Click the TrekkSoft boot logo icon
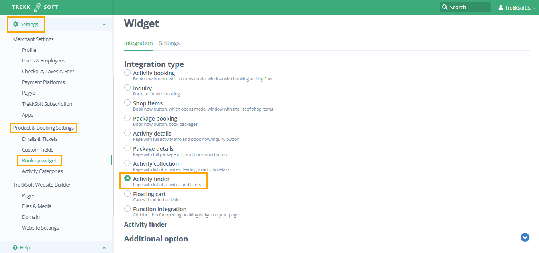 coord(37,7)
